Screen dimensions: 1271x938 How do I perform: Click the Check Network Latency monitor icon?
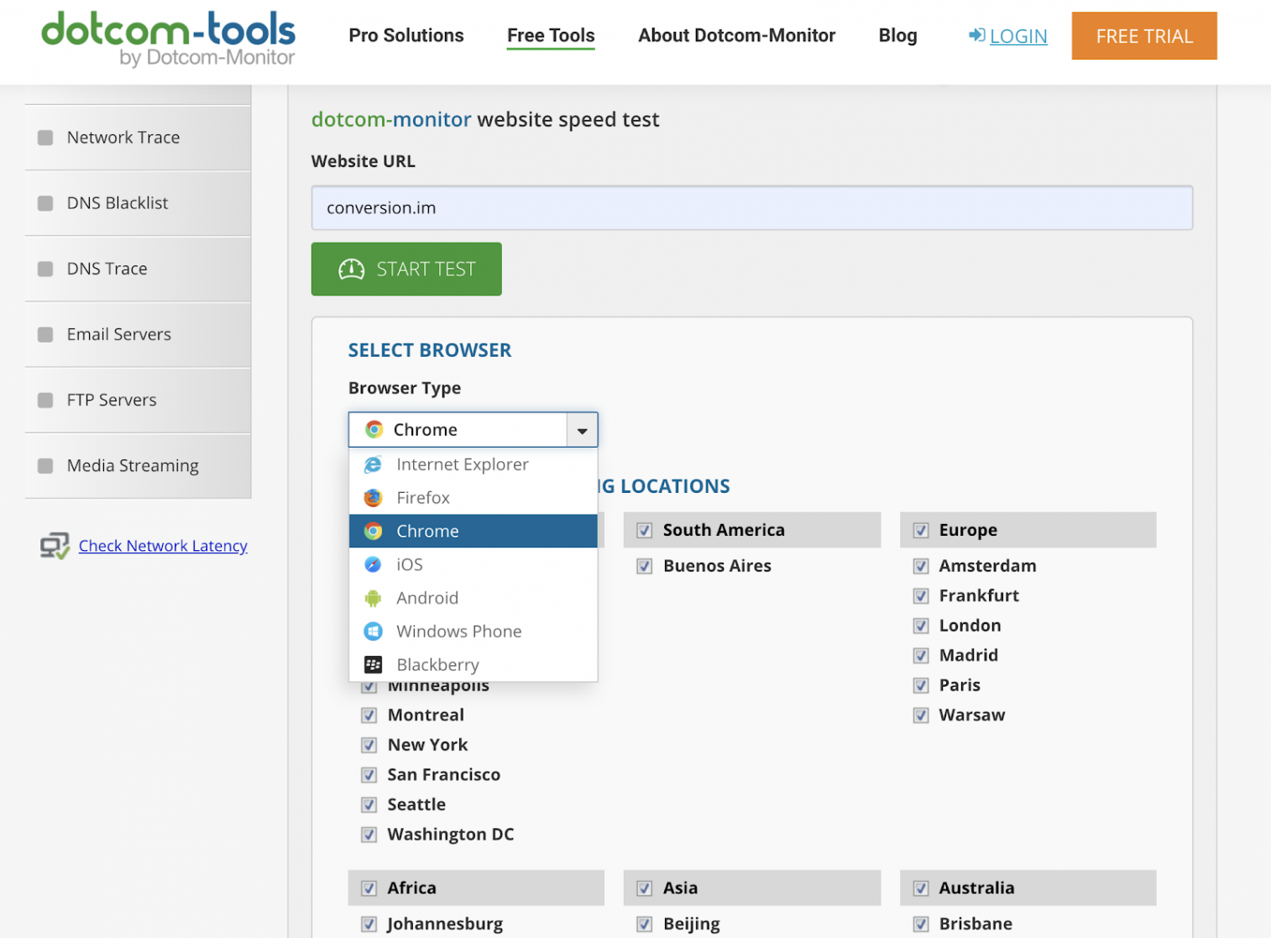[x=55, y=546]
